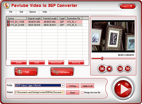Open the Help menu

pyautogui.click(x=45, y=12)
